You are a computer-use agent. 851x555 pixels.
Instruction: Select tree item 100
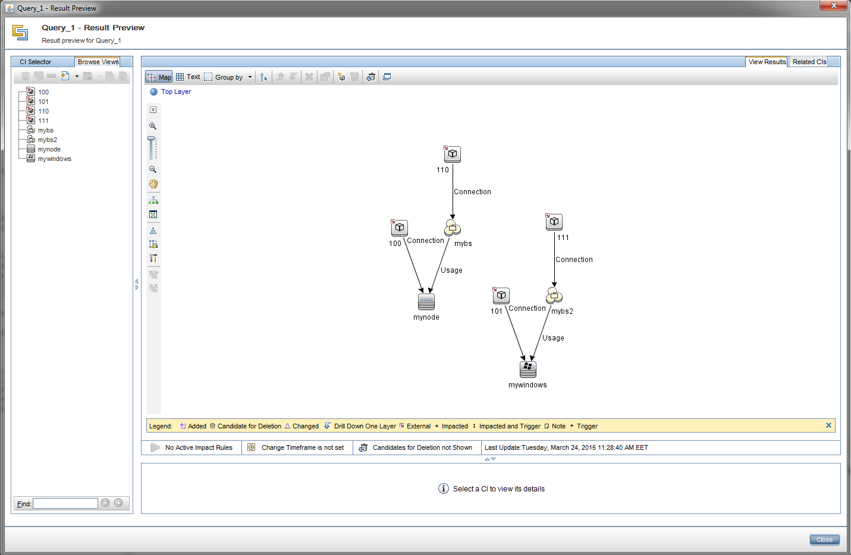[x=43, y=92]
